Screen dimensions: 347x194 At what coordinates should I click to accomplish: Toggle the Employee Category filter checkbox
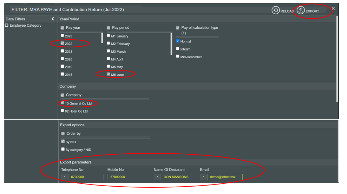[7, 26]
